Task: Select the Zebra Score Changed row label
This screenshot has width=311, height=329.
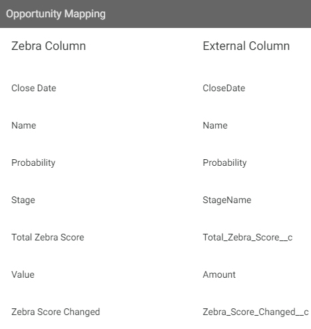Action: tap(56, 312)
